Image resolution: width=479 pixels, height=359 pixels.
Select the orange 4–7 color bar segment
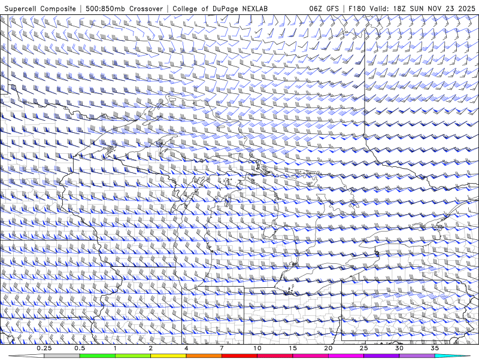[x=204, y=356]
